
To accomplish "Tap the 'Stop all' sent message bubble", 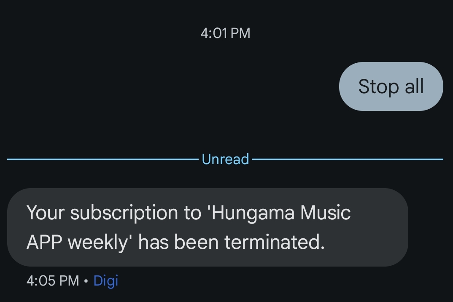I will click(391, 86).
